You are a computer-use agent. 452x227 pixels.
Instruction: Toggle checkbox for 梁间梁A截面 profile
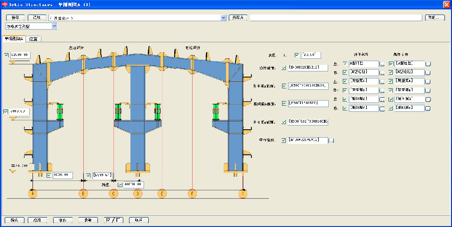click(x=284, y=103)
